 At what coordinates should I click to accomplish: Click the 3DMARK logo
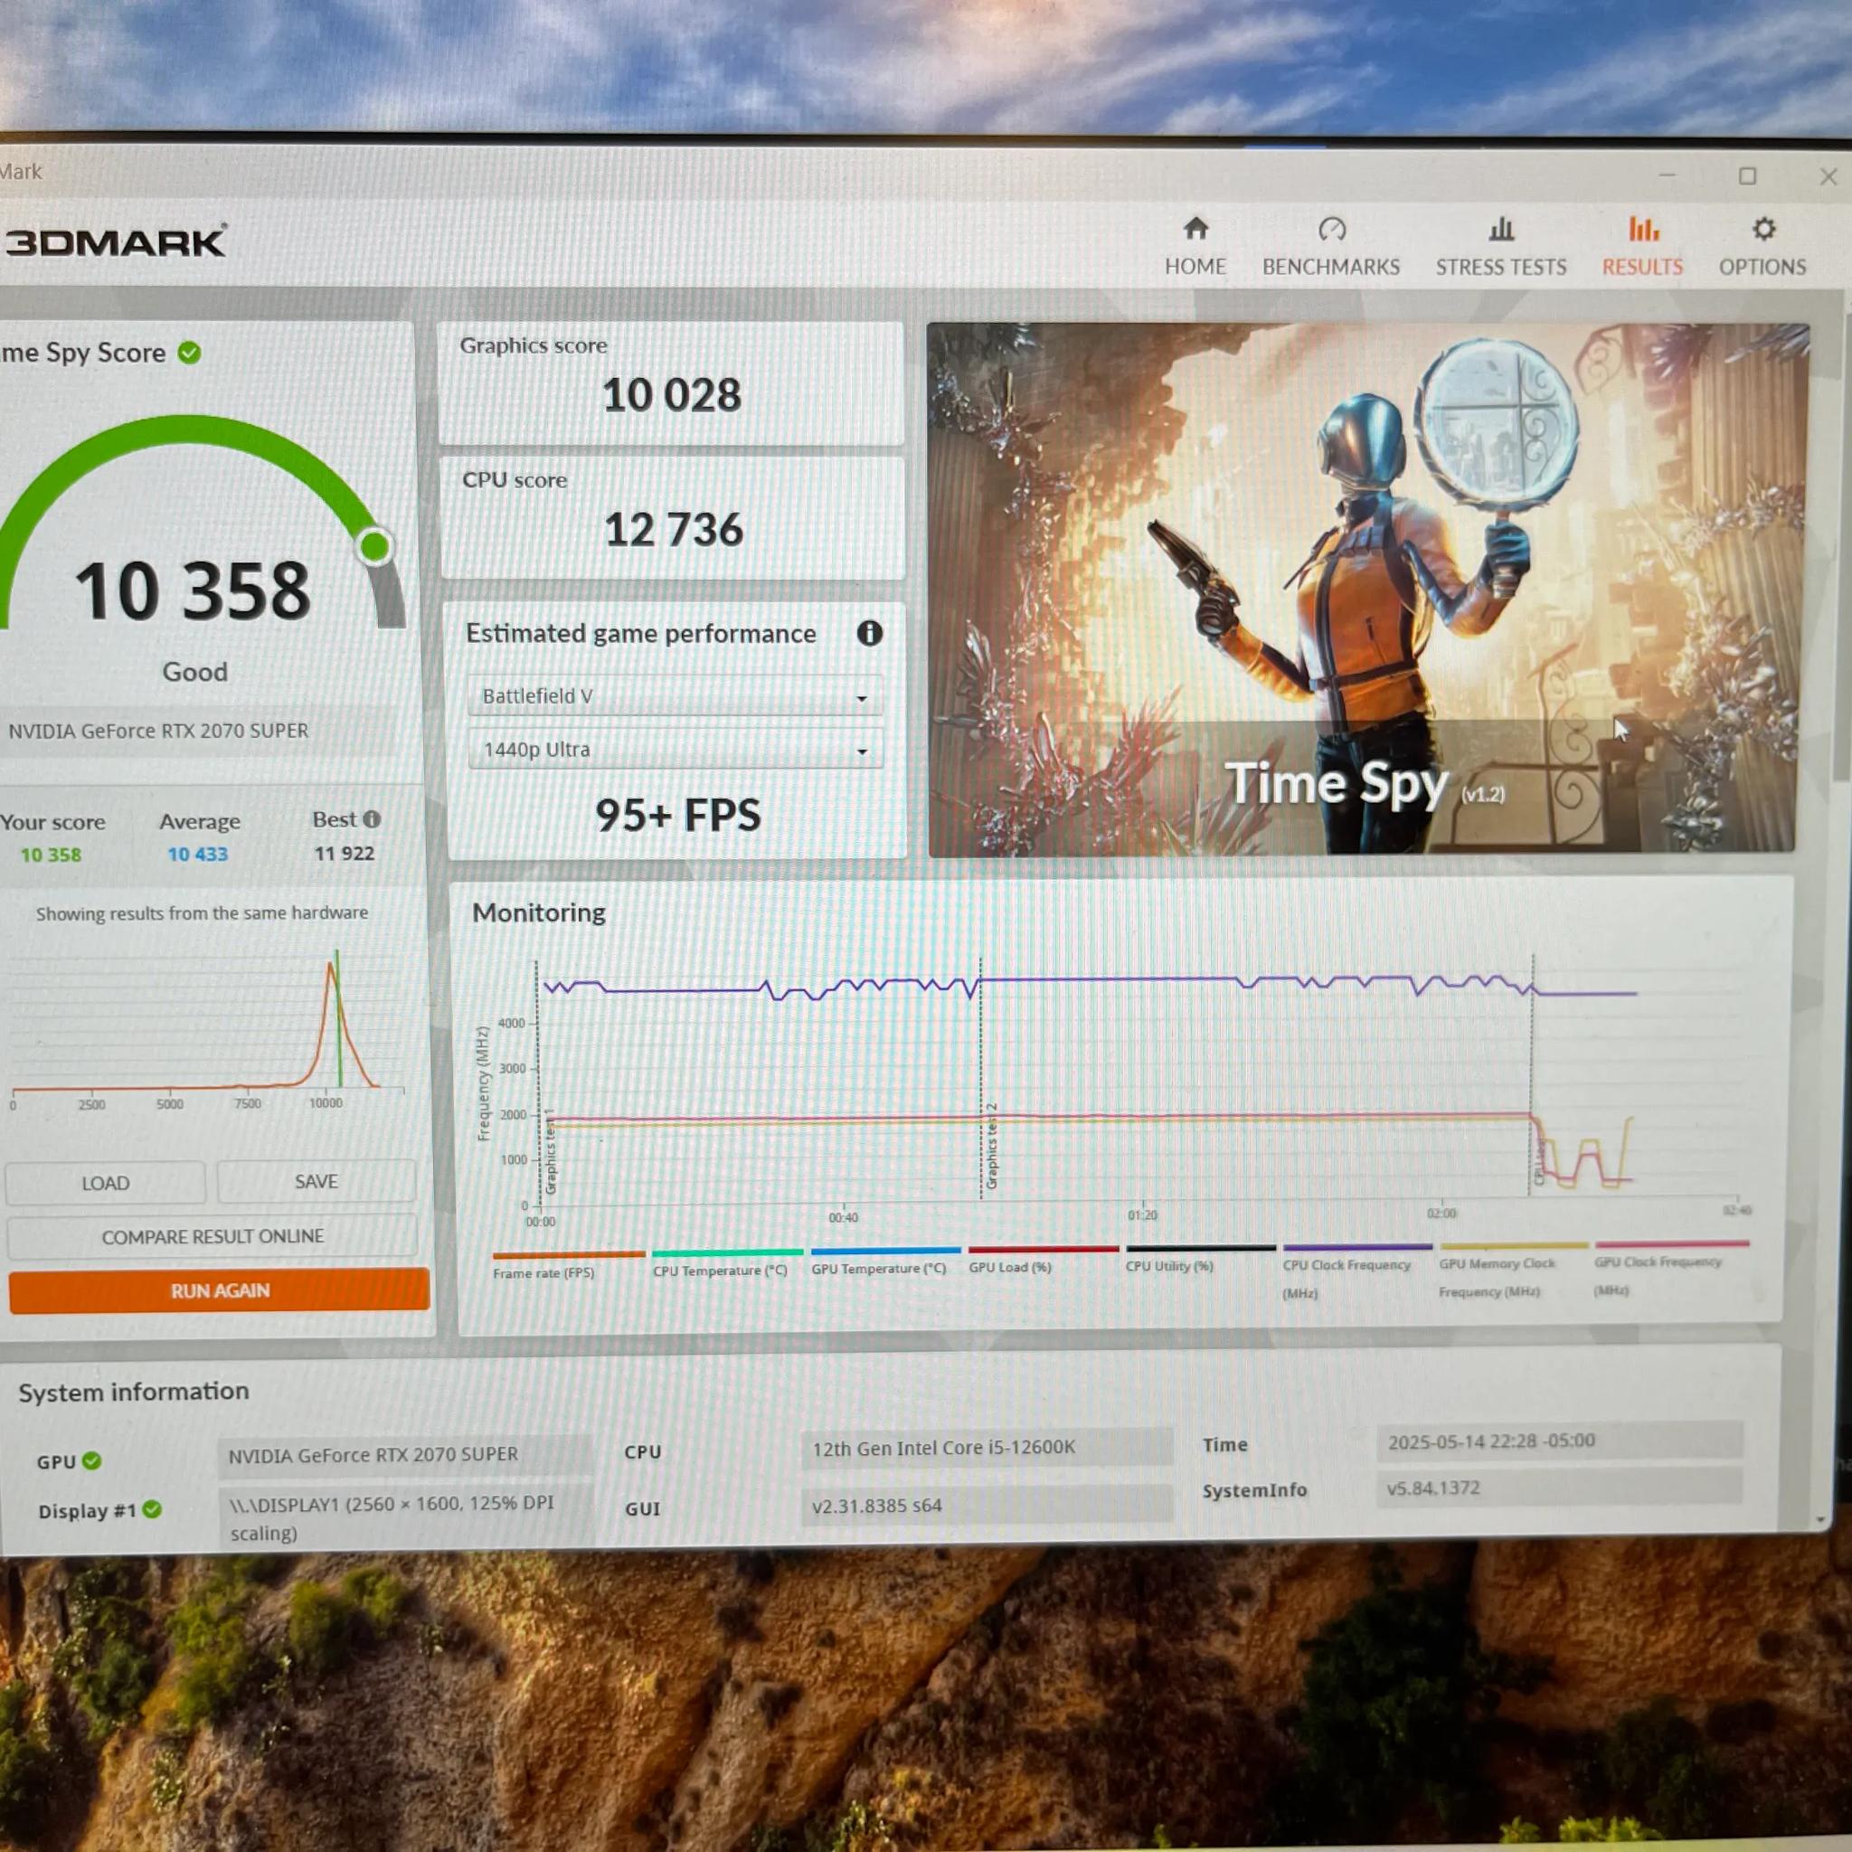coord(115,241)
